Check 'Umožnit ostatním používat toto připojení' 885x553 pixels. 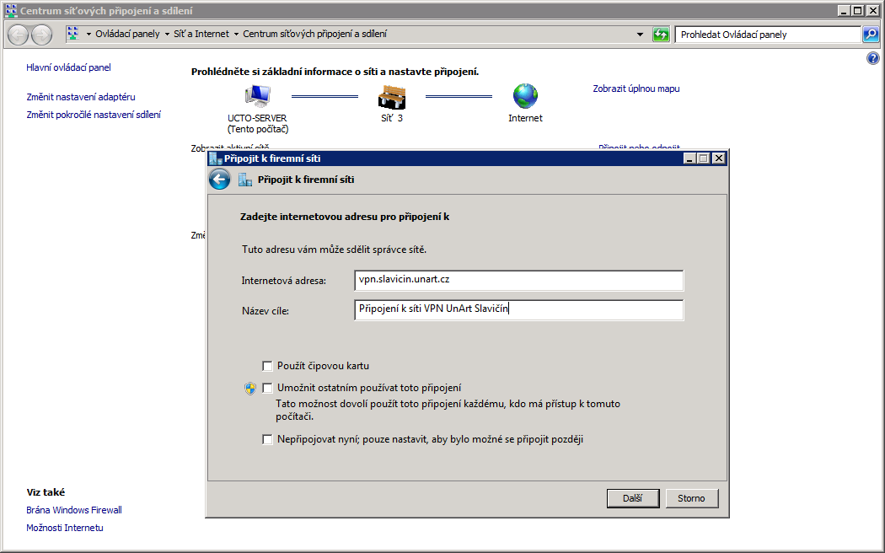point(268,388)
